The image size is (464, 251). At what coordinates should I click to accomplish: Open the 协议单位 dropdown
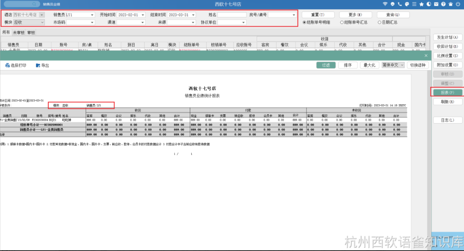pos(243,22)
